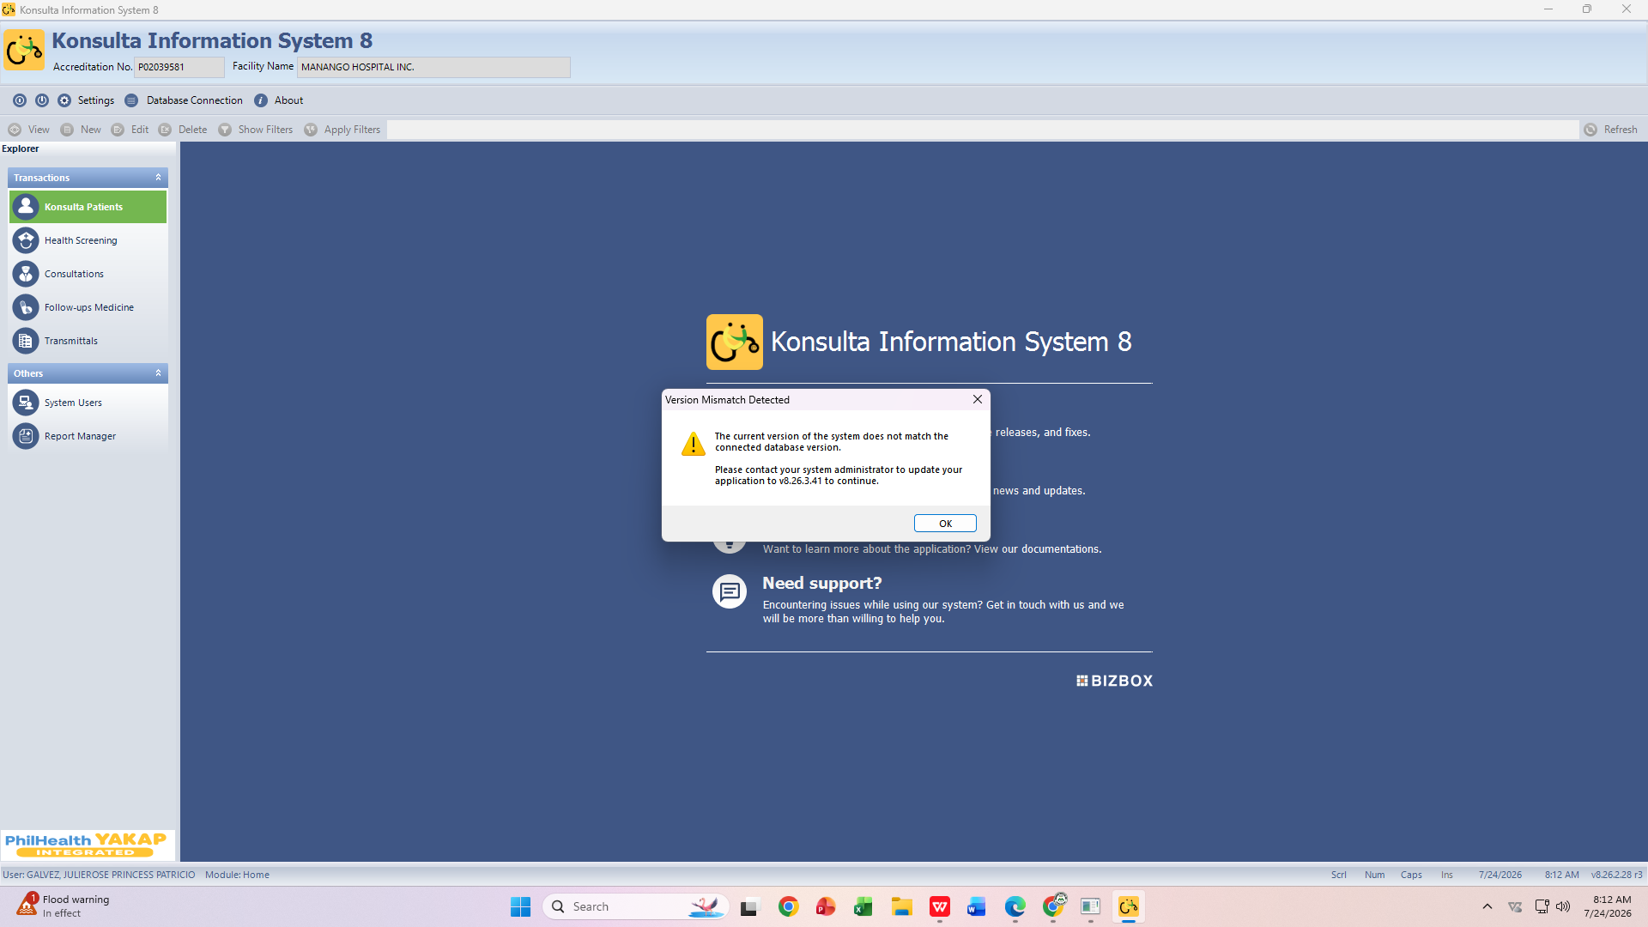1648x927 pixels.
Task: Open Excel from the taskbar
Action: pyautogui.click(x=863, y=906)
